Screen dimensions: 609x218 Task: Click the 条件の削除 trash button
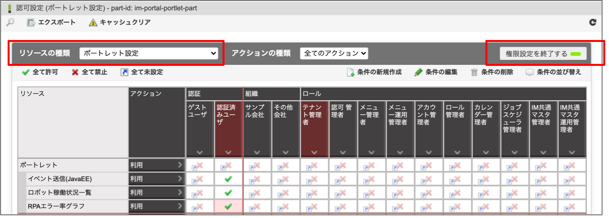click(x=474, y=72)
